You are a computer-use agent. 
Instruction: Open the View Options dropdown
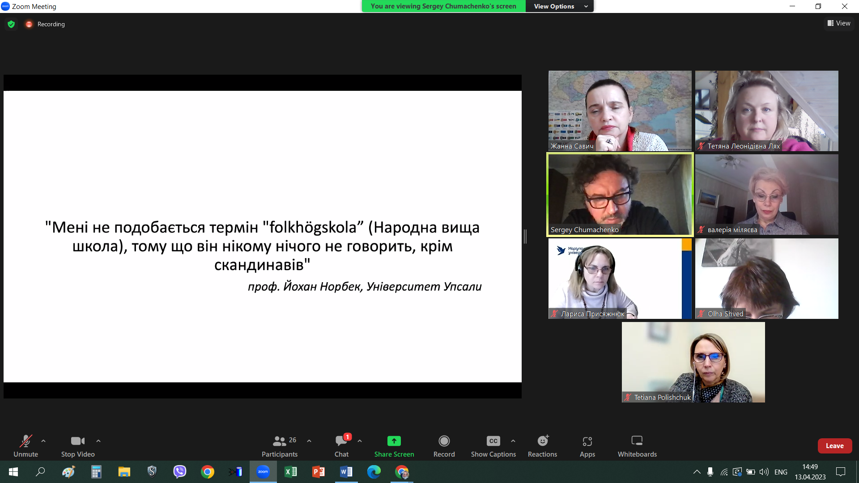click(560, 6)
